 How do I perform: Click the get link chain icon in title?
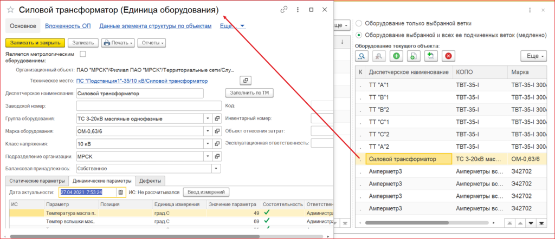coord(283,10)
